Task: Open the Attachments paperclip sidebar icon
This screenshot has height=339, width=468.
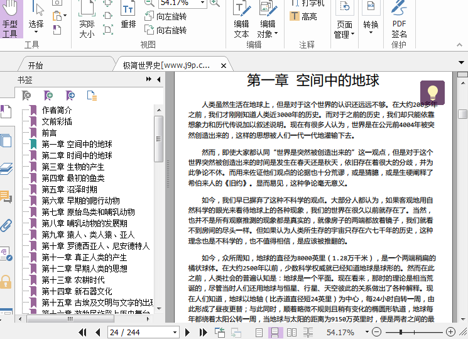Action: tap(6, 225)
